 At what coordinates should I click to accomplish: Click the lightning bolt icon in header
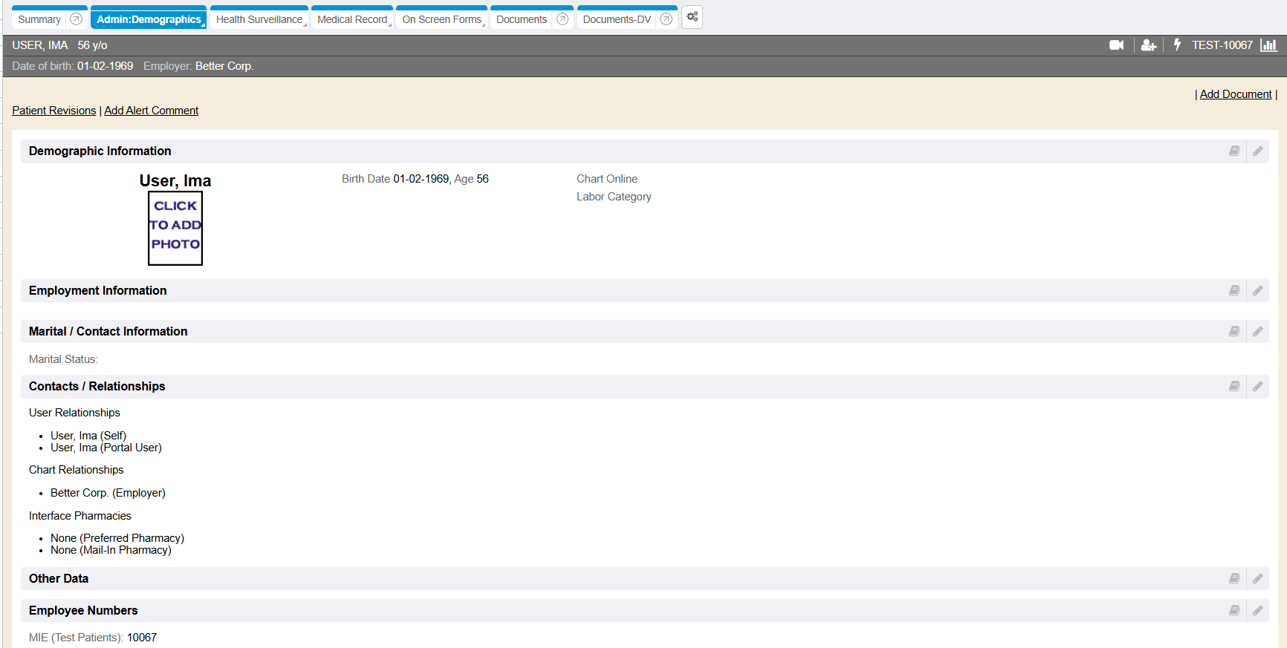point(1177,45)
